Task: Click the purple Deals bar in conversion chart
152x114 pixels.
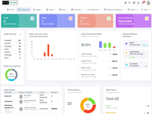Action: click(x=100, y=44)
